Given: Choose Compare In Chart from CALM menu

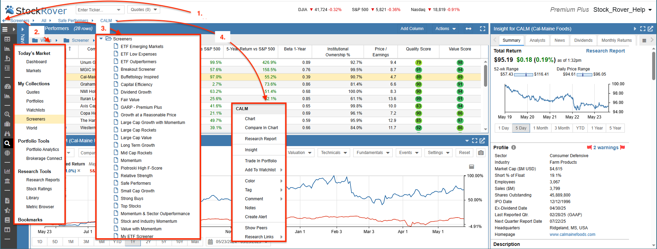Looking at the screenshot, I should tap(261, 128).
